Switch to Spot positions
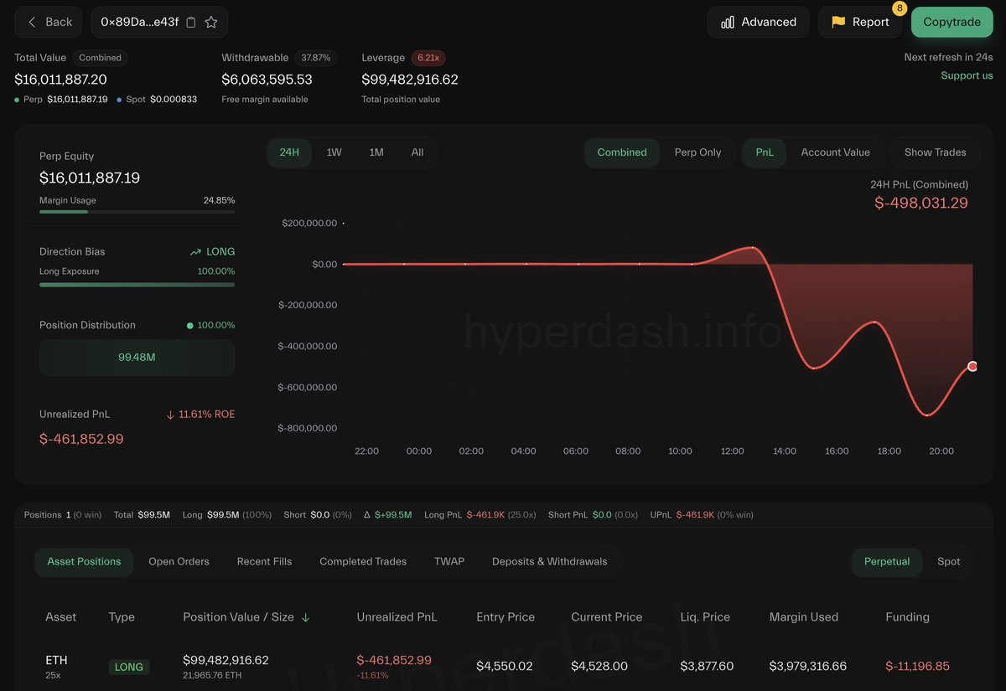 [948, 562]
